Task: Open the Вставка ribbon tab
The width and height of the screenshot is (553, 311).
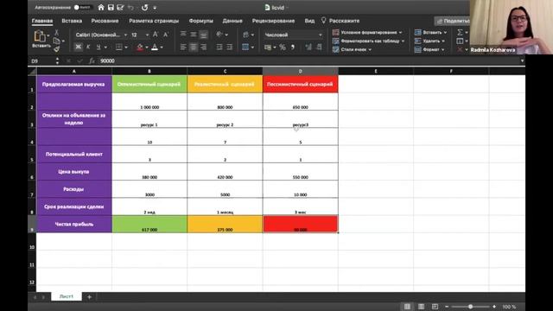Action: tap(72, 21)
